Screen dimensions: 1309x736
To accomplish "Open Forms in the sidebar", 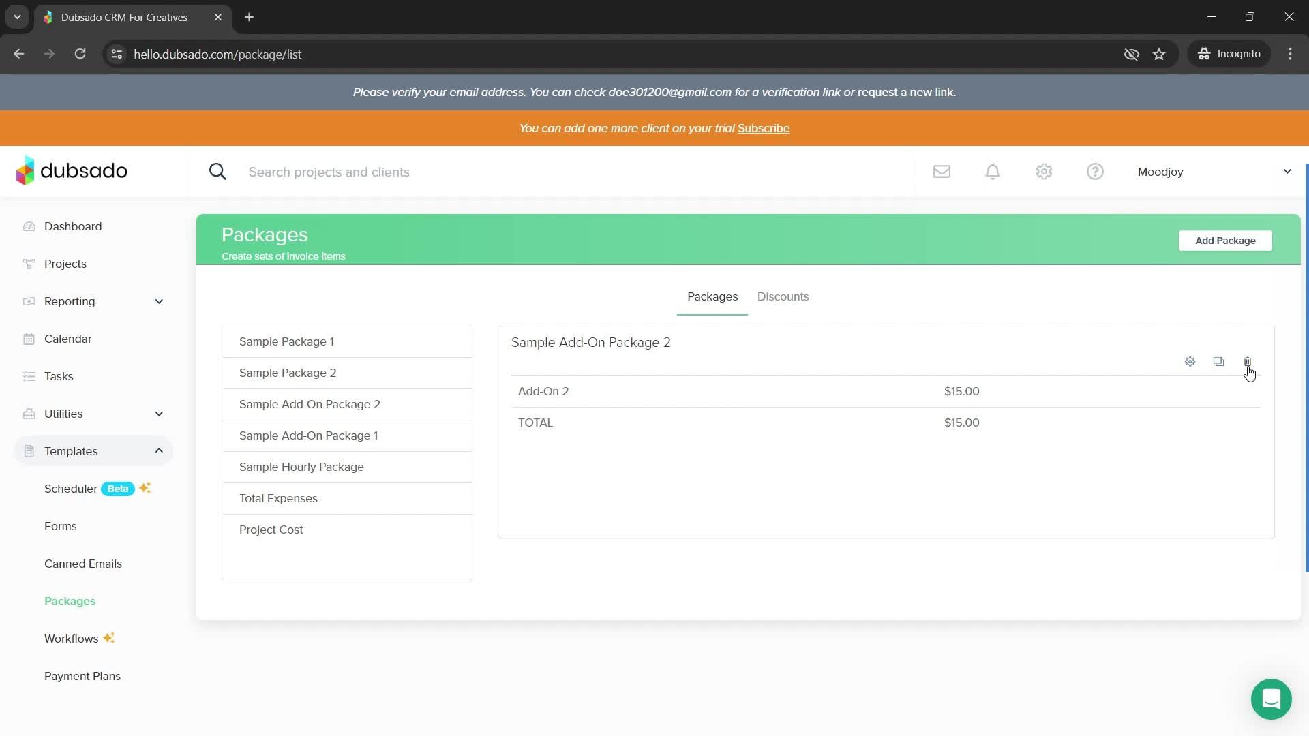I will (60, 526).
